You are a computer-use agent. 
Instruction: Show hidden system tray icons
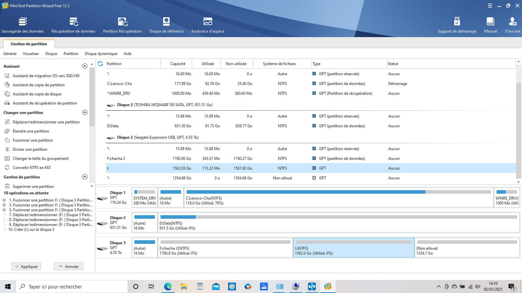[x=438, y=287]
